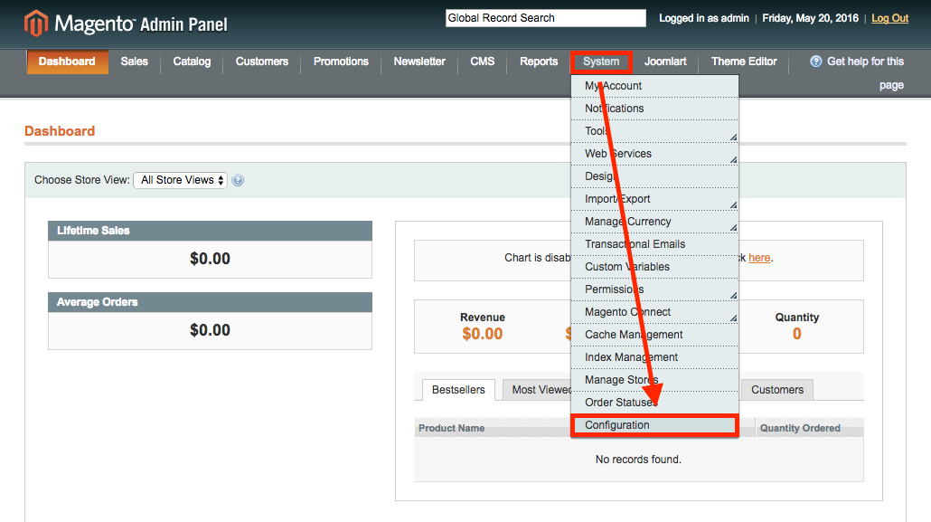Select Order Statuses menu item
Viewport: 931px width, 522px height.
pyautogui.click(x=654, y=403)
